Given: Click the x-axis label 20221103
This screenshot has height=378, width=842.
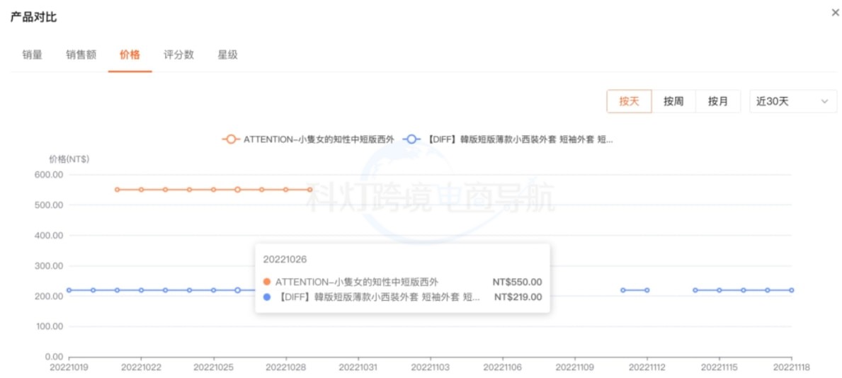Looking at the screenshot, I should point(430,368).
